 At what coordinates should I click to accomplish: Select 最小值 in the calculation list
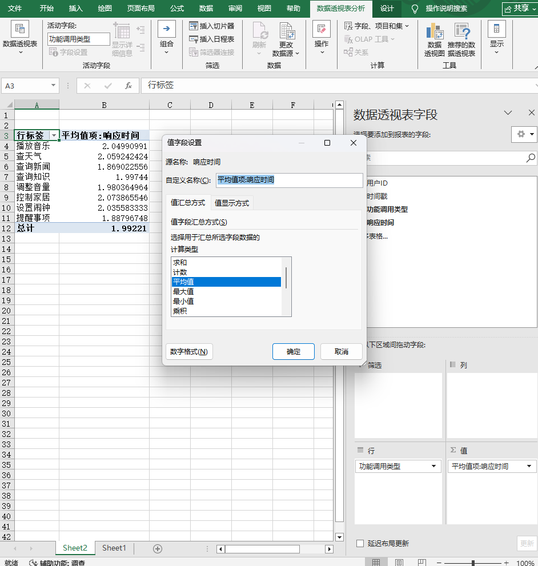click(226, 301)
